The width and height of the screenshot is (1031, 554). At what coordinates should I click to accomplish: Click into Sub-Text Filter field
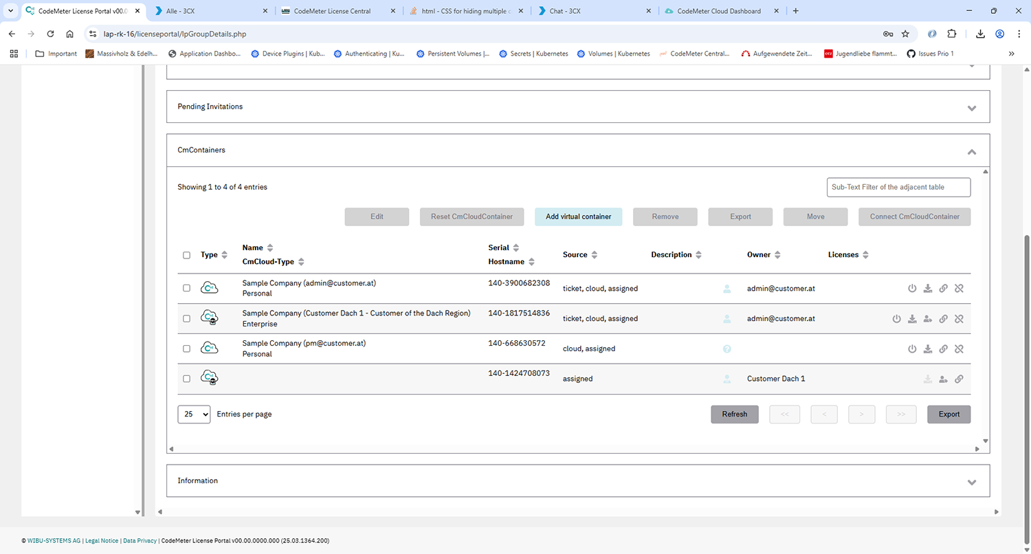(898, 187)
